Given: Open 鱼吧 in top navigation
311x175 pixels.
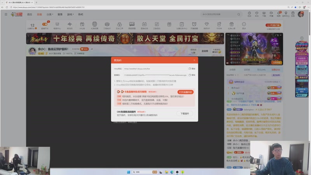Looking at the screenshot, I should click(x=80, y=14).
